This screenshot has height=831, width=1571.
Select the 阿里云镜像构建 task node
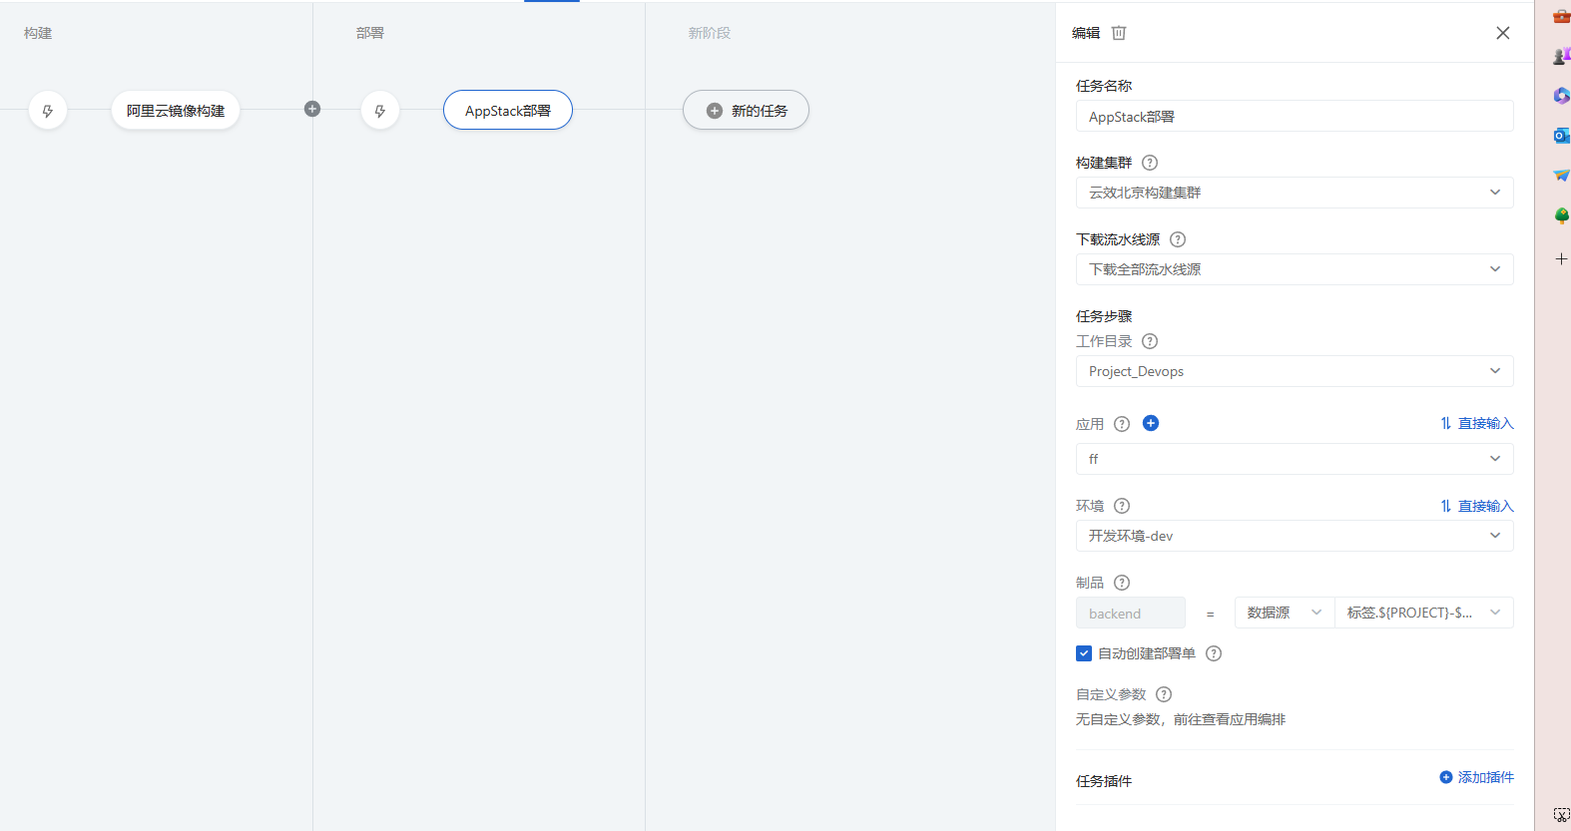tap(176, 111)
